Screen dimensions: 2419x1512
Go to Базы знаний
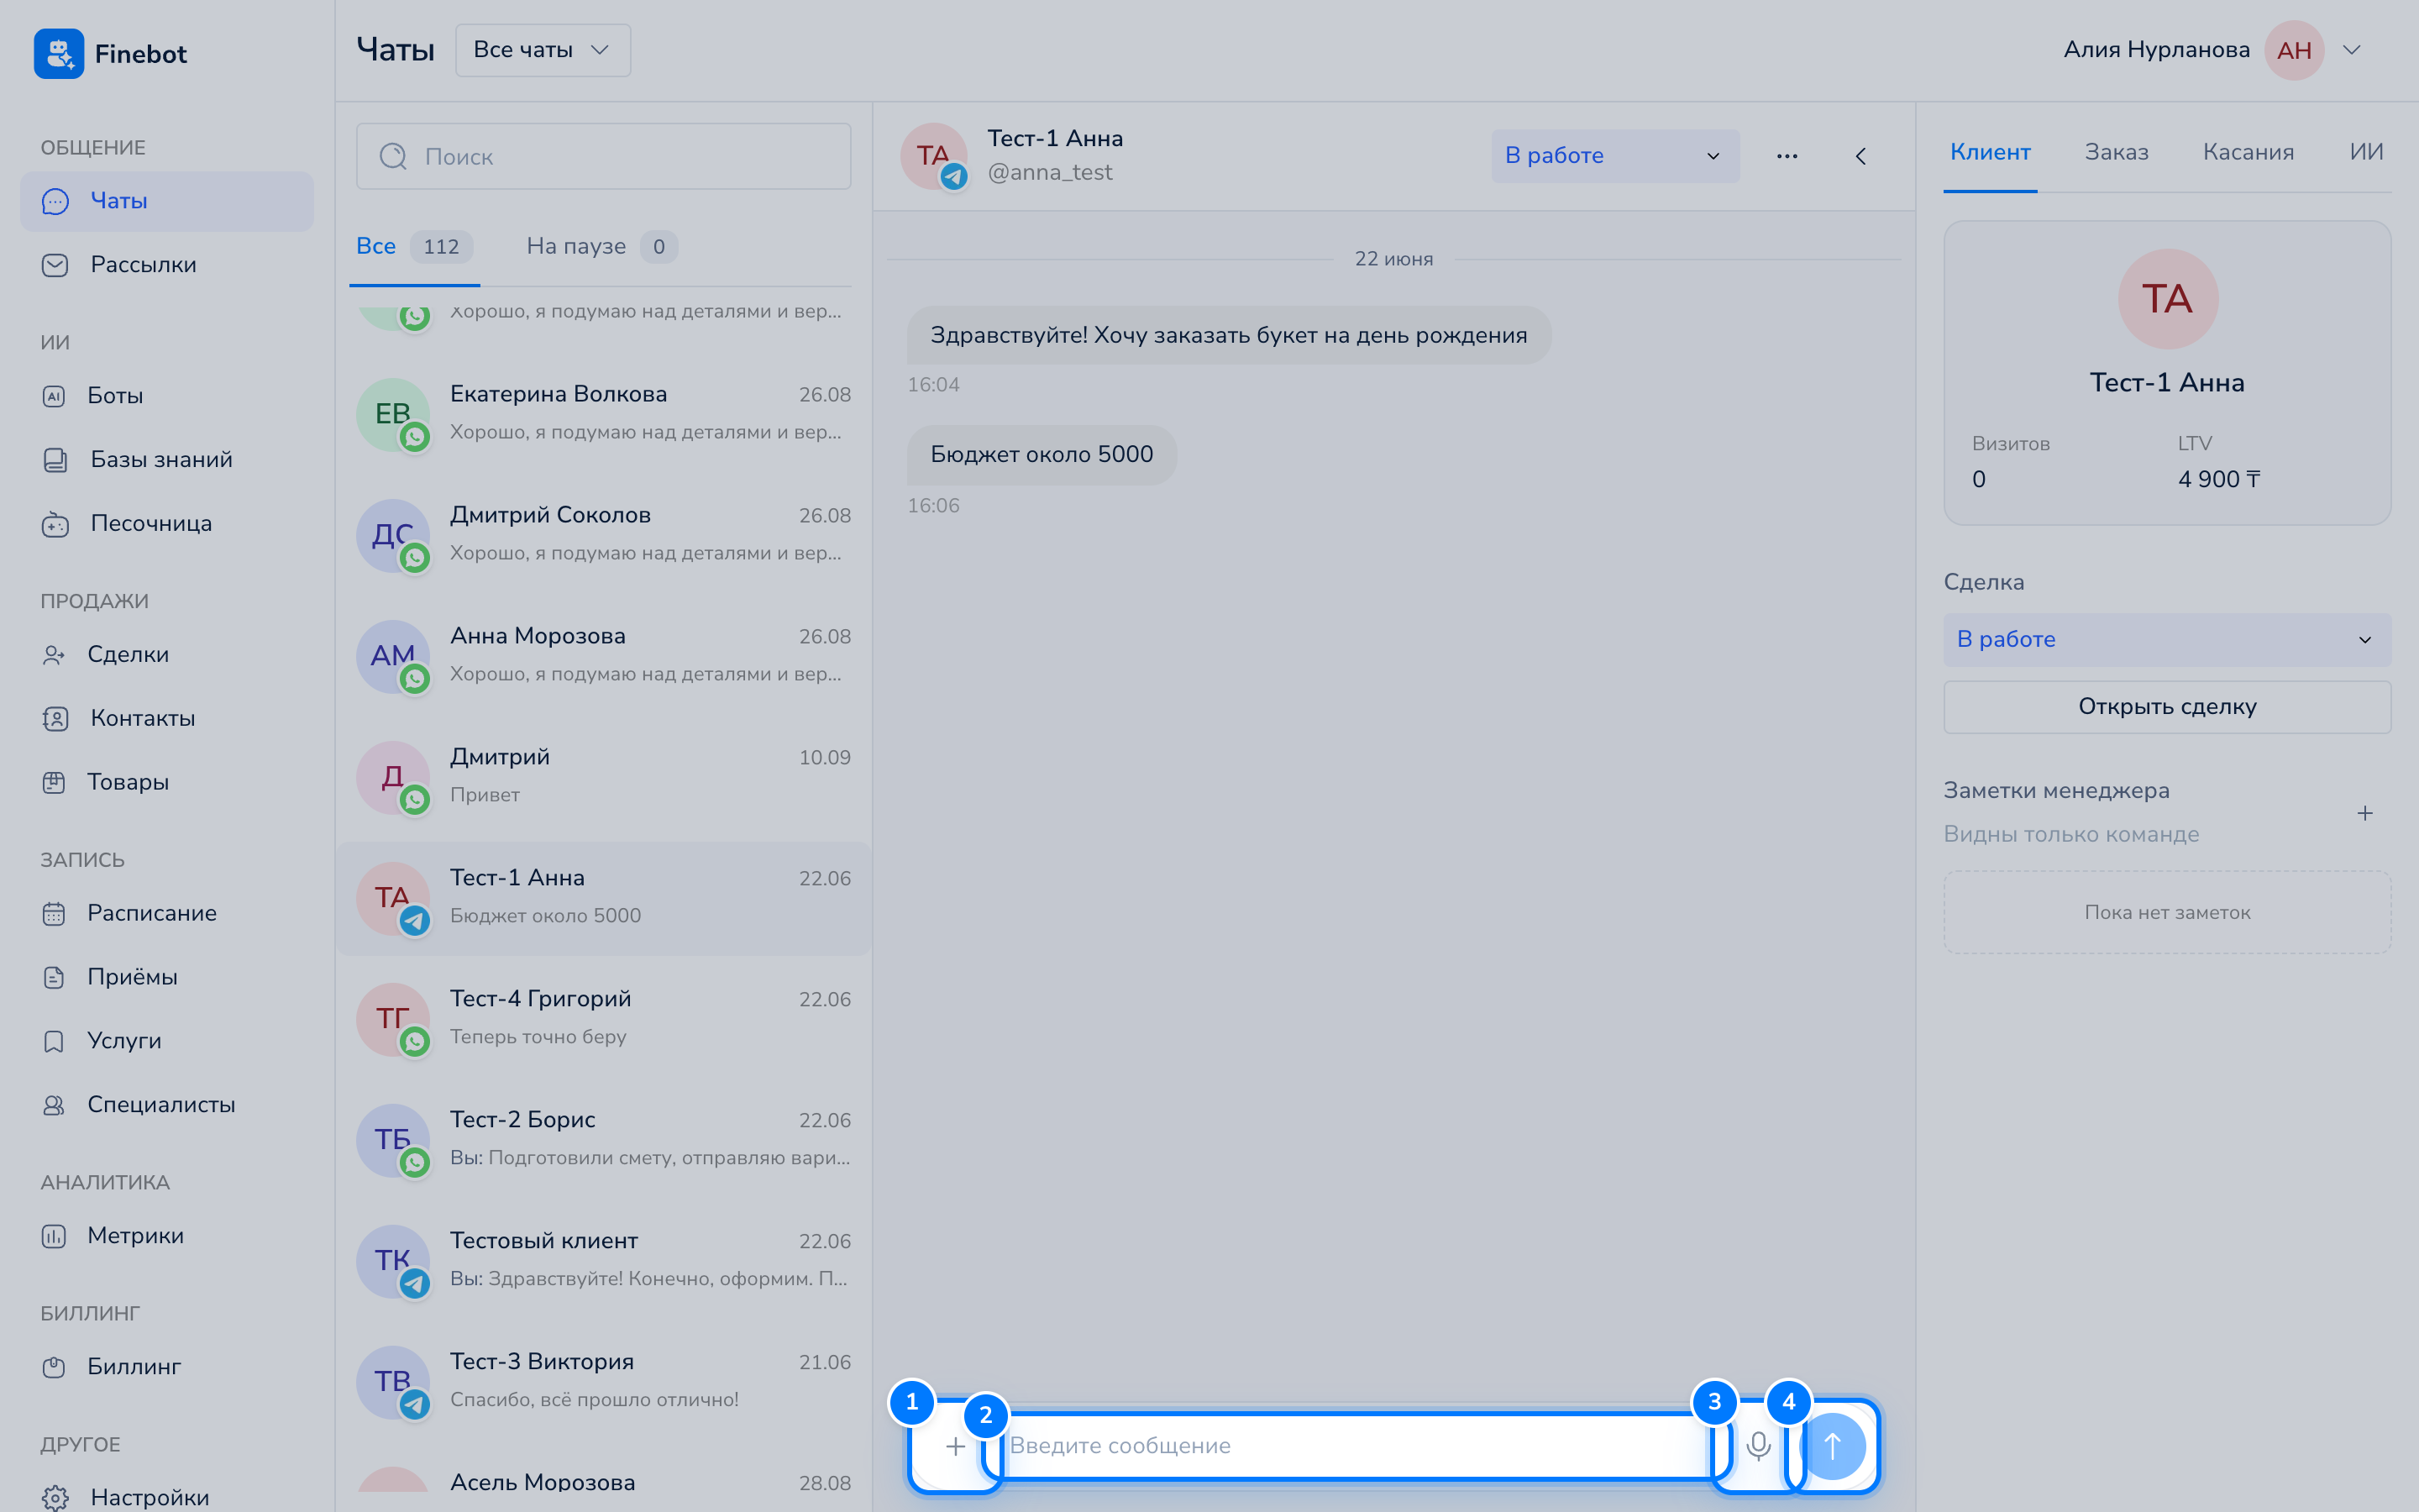167,460
